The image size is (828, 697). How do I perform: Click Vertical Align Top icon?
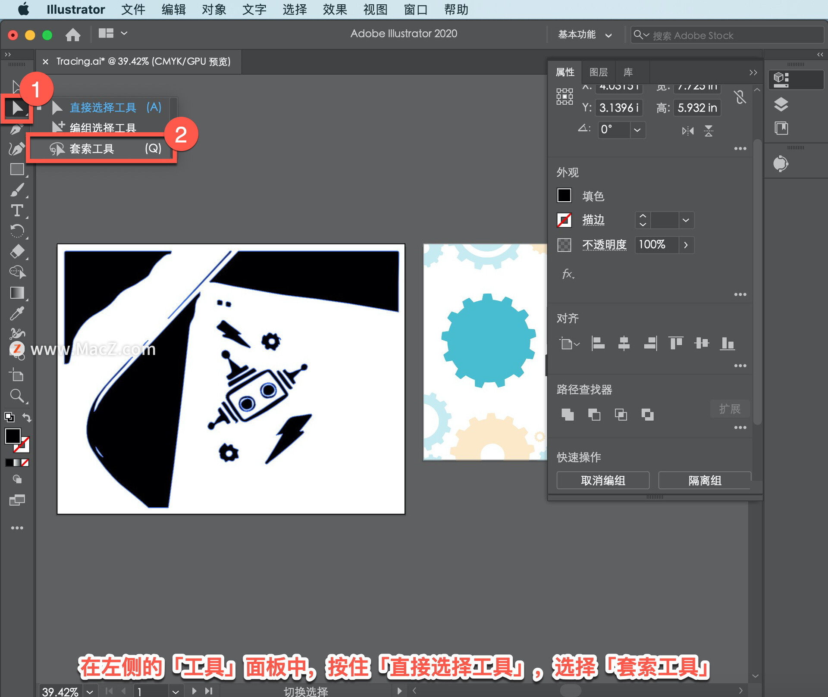(x=676, y=343)
